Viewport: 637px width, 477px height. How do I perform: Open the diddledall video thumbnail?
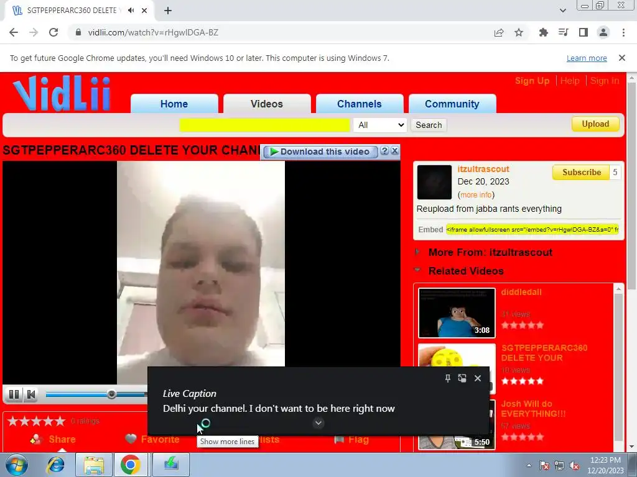pyautogui.click(x=457, y=313)
